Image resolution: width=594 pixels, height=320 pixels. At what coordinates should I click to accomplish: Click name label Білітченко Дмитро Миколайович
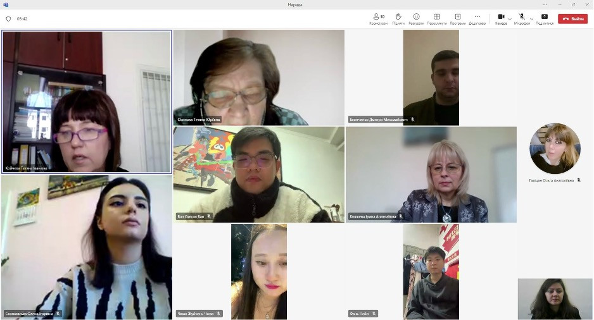(379, 120)
